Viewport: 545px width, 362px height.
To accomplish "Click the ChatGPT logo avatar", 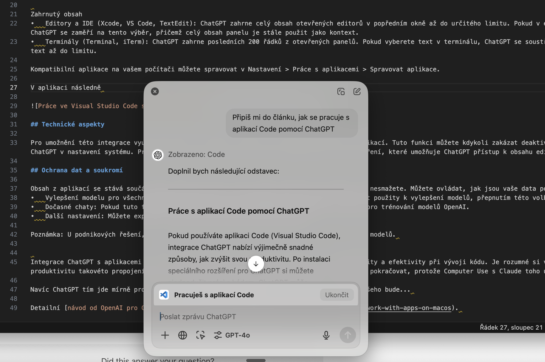I will pos(158,155).
